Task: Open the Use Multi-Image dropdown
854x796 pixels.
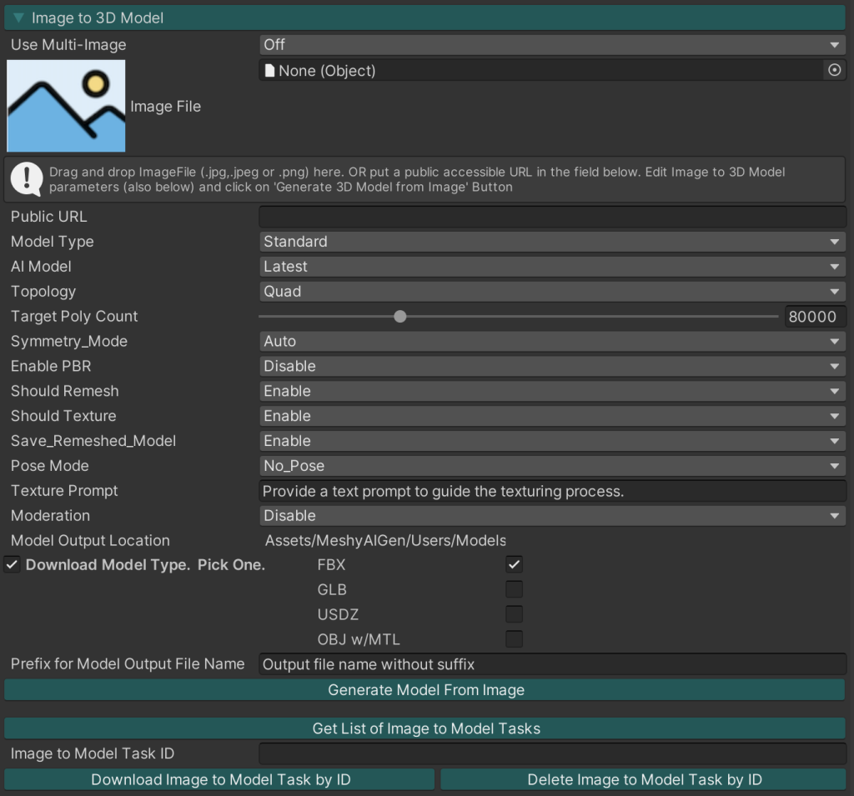Action: point(552,45)
